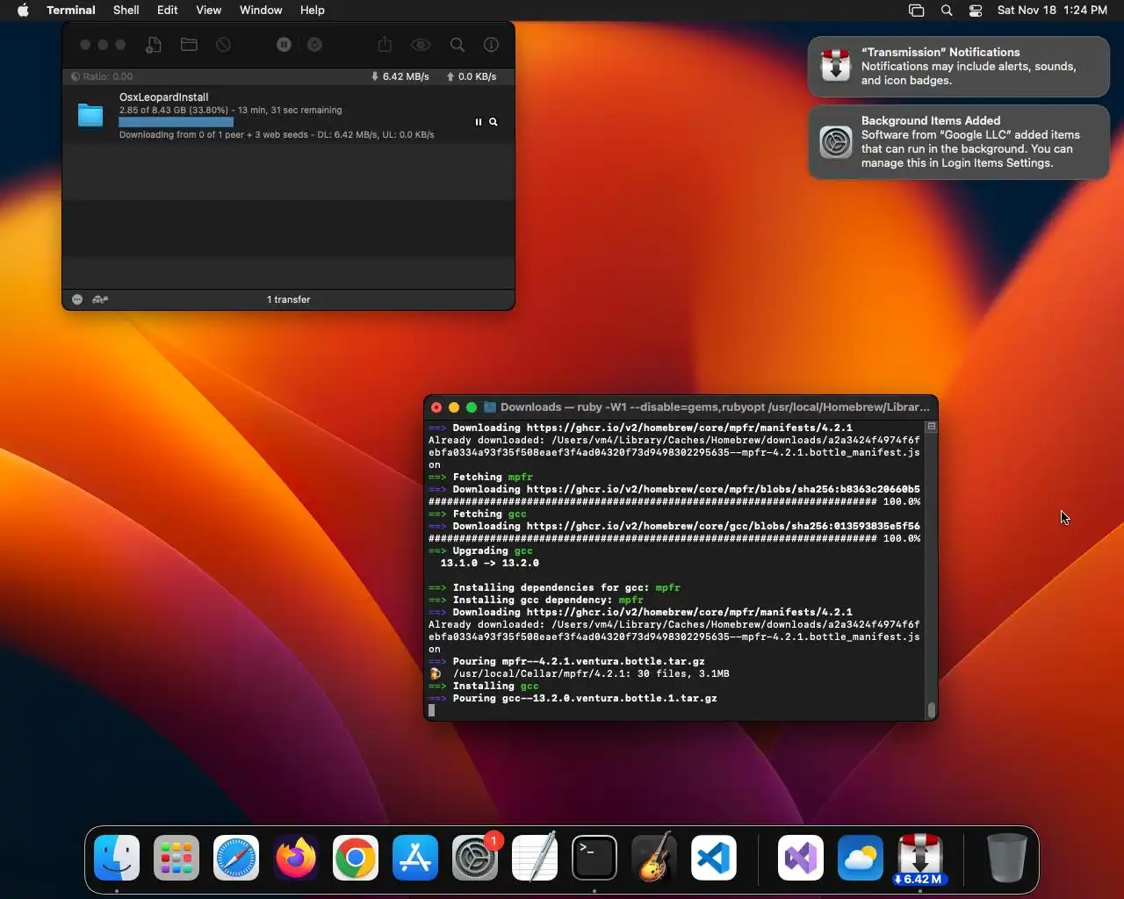Resume all transfers in Transmission toolbar

tap(314, 45)
